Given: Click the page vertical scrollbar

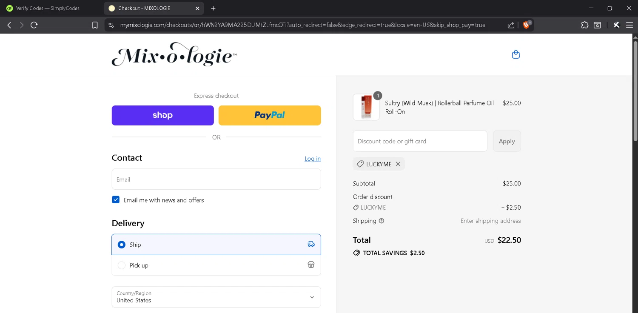Looking at the screenshot, I should pos(635,91).
